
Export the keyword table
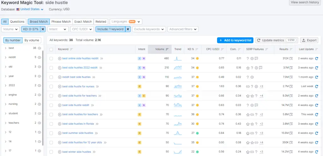pyautogui.click(x=309, y=40)
